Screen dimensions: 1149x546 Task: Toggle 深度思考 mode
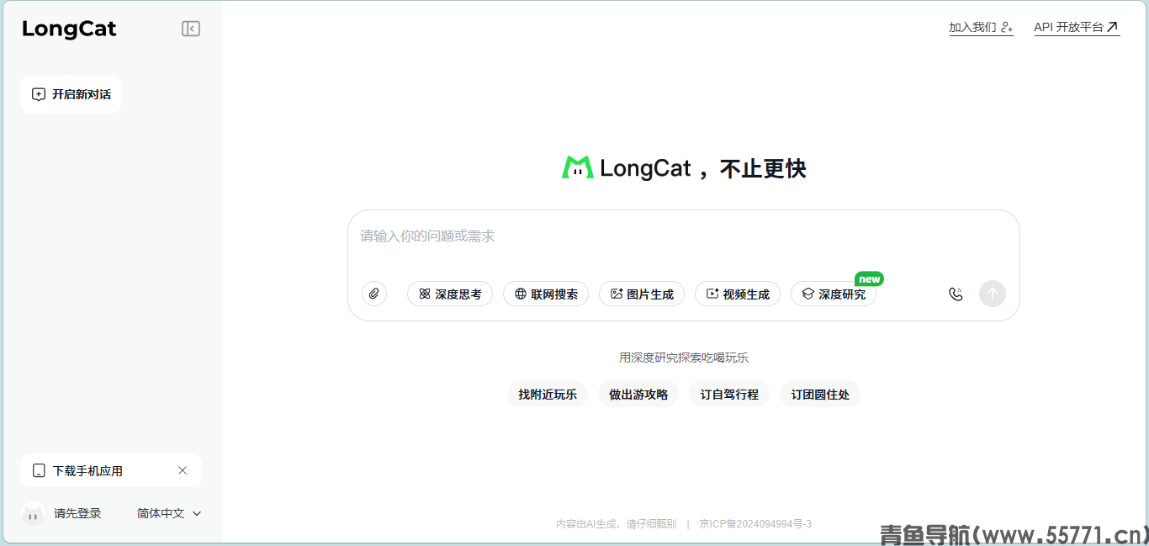click(450, 294)
